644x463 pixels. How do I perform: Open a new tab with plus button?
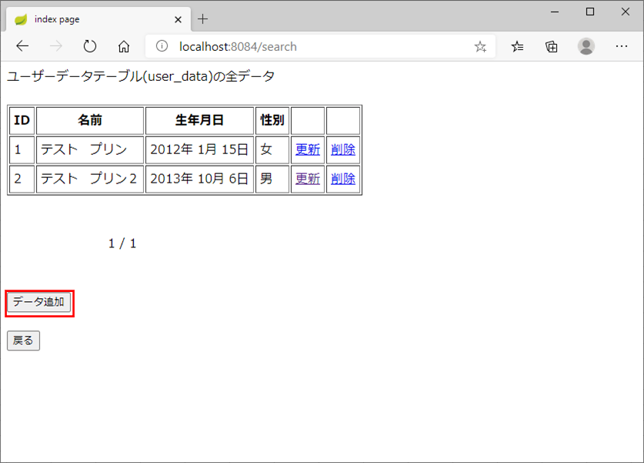pyautogui.click(x=203, y=18)
